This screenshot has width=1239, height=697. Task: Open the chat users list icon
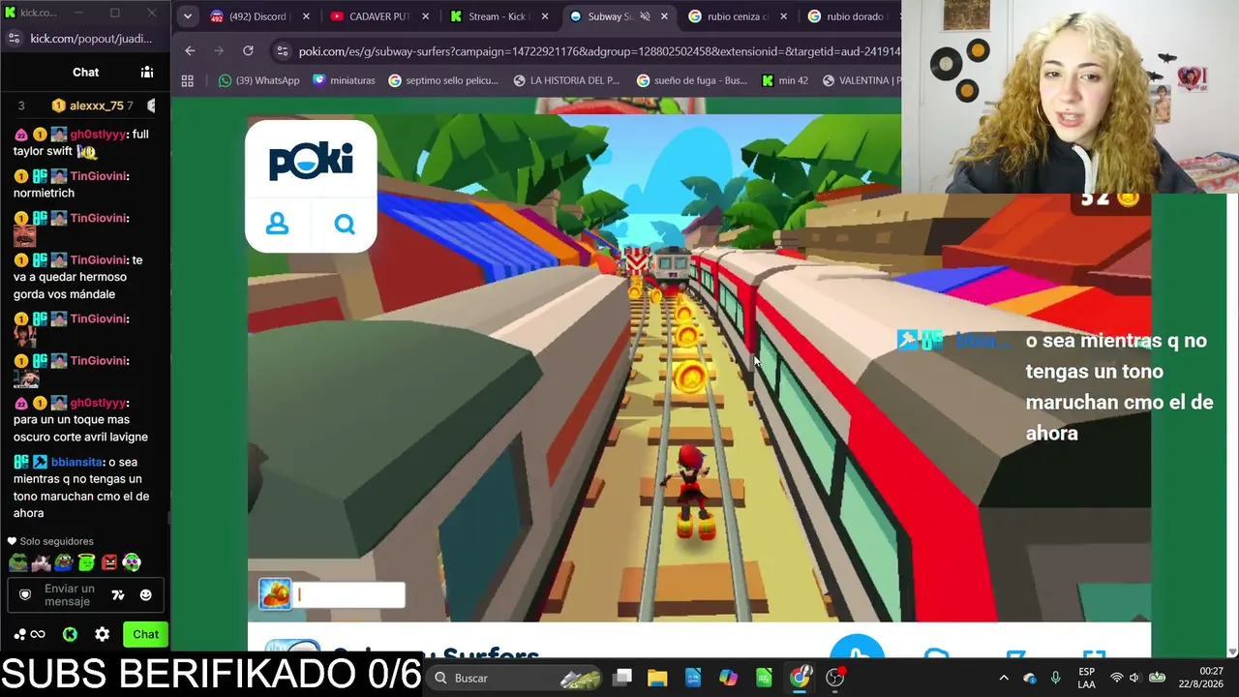click(x=147, y=72)
